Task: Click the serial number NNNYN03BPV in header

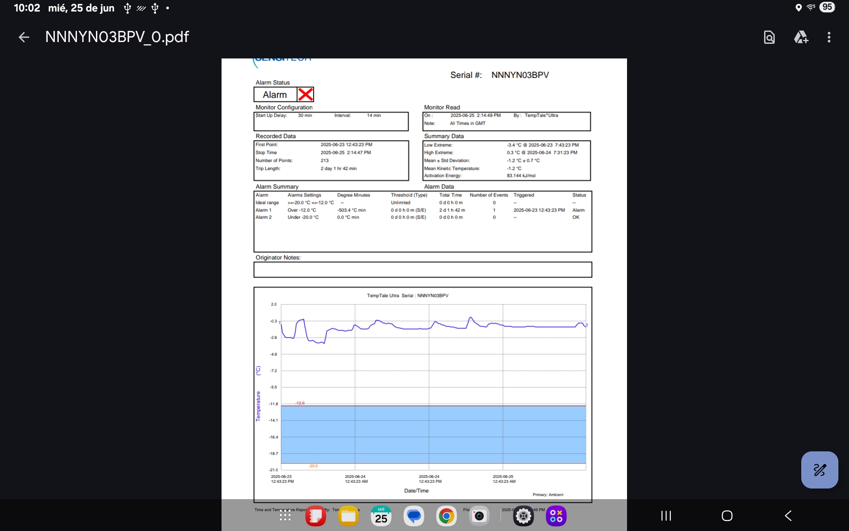Action: click(x=520, y=75)
